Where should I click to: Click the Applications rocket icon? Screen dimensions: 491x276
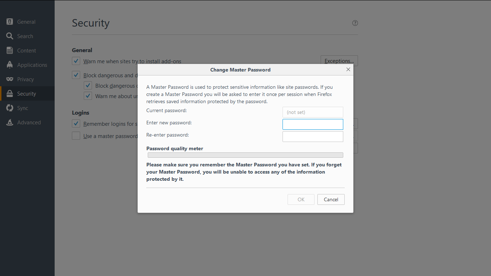click(9, 65)
